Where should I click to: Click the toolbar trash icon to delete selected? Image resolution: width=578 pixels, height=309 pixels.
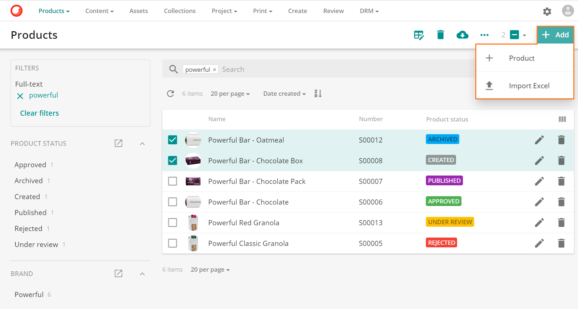click(440, 35)
